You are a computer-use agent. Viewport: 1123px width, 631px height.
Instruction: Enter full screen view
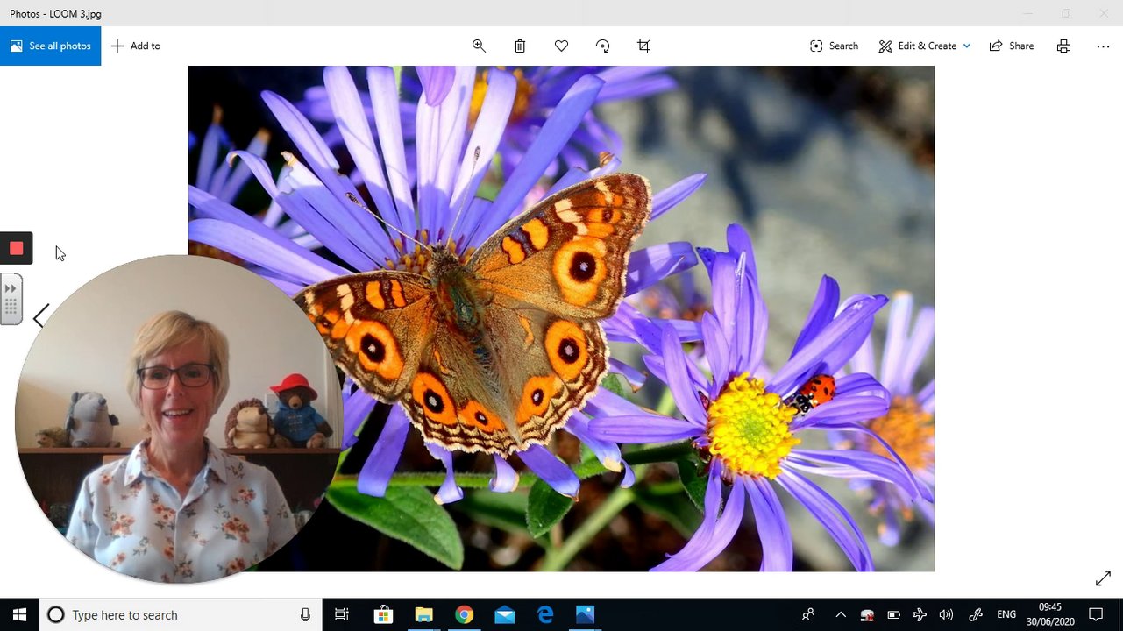pos(1103,578)
